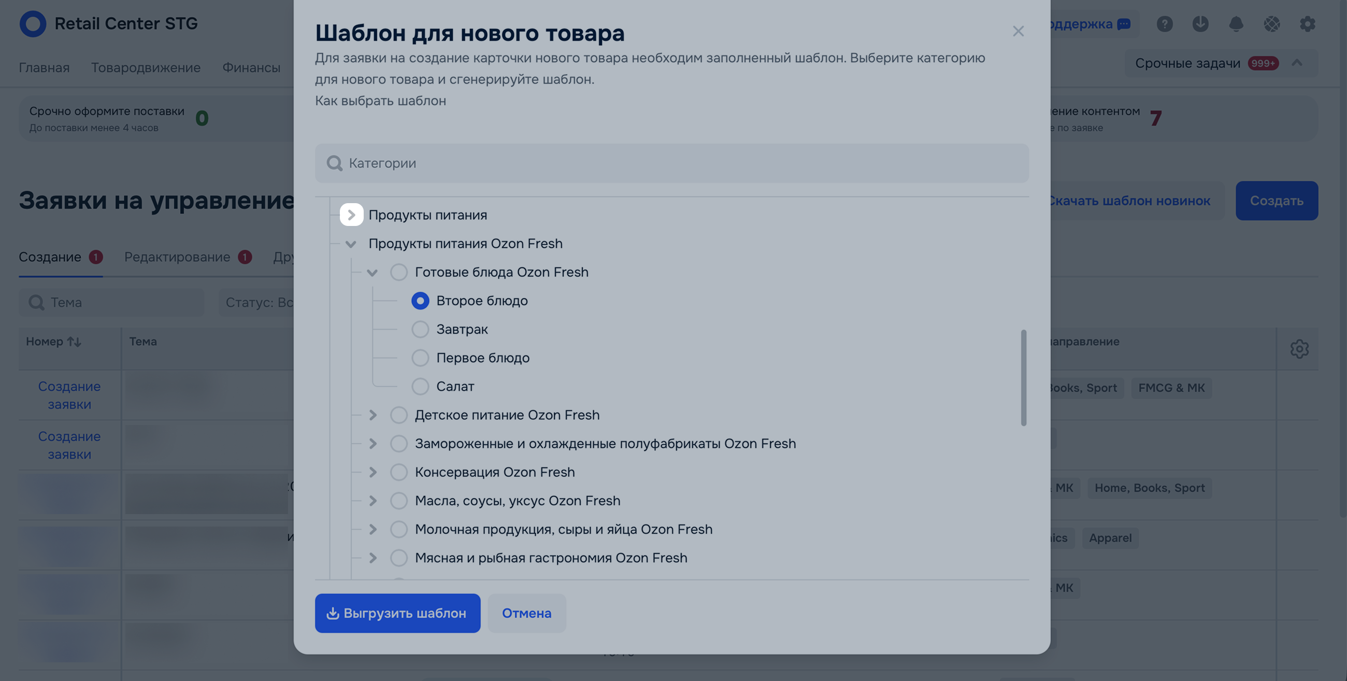The height and width of the screenshot is (681, 1347).
Task: Select the Салат radio button
Action: (x=420, y=387)
